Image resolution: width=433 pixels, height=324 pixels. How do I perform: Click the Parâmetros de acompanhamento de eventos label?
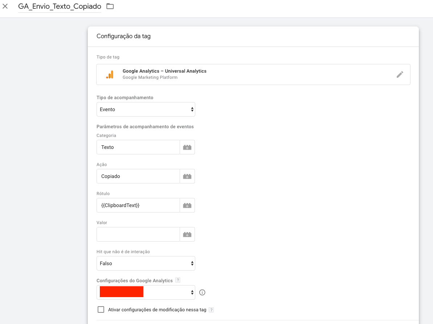[145, 127]
